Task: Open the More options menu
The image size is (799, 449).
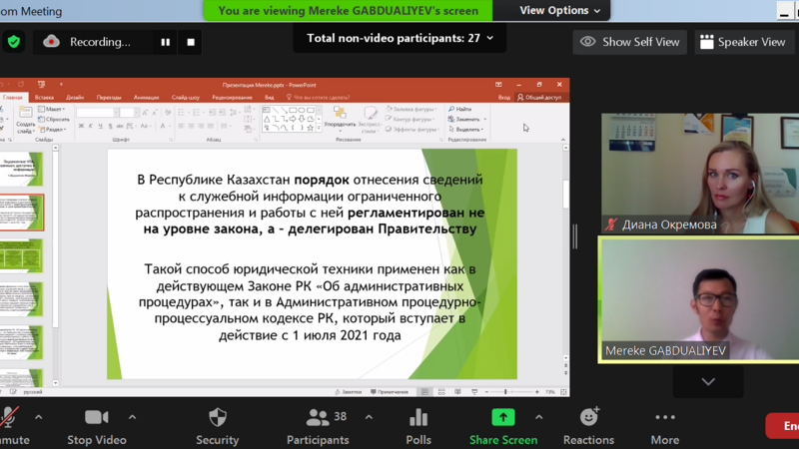Action: tap(664, 426)
